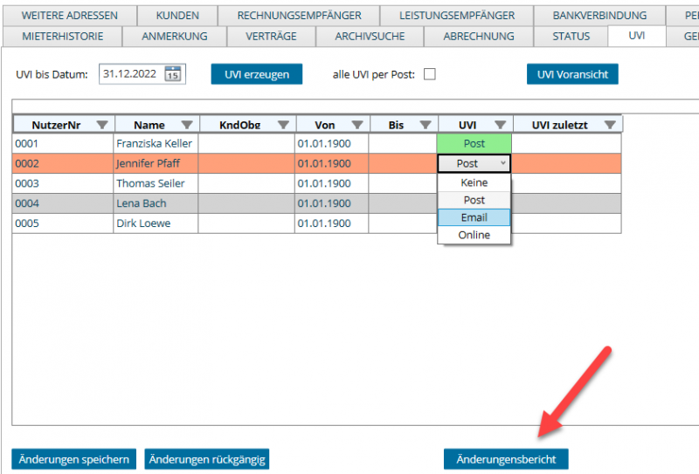Go to the RECHNUNGSEMPFÄNGER tab
The image size is (699, 474).
click(x=299, y=16)
